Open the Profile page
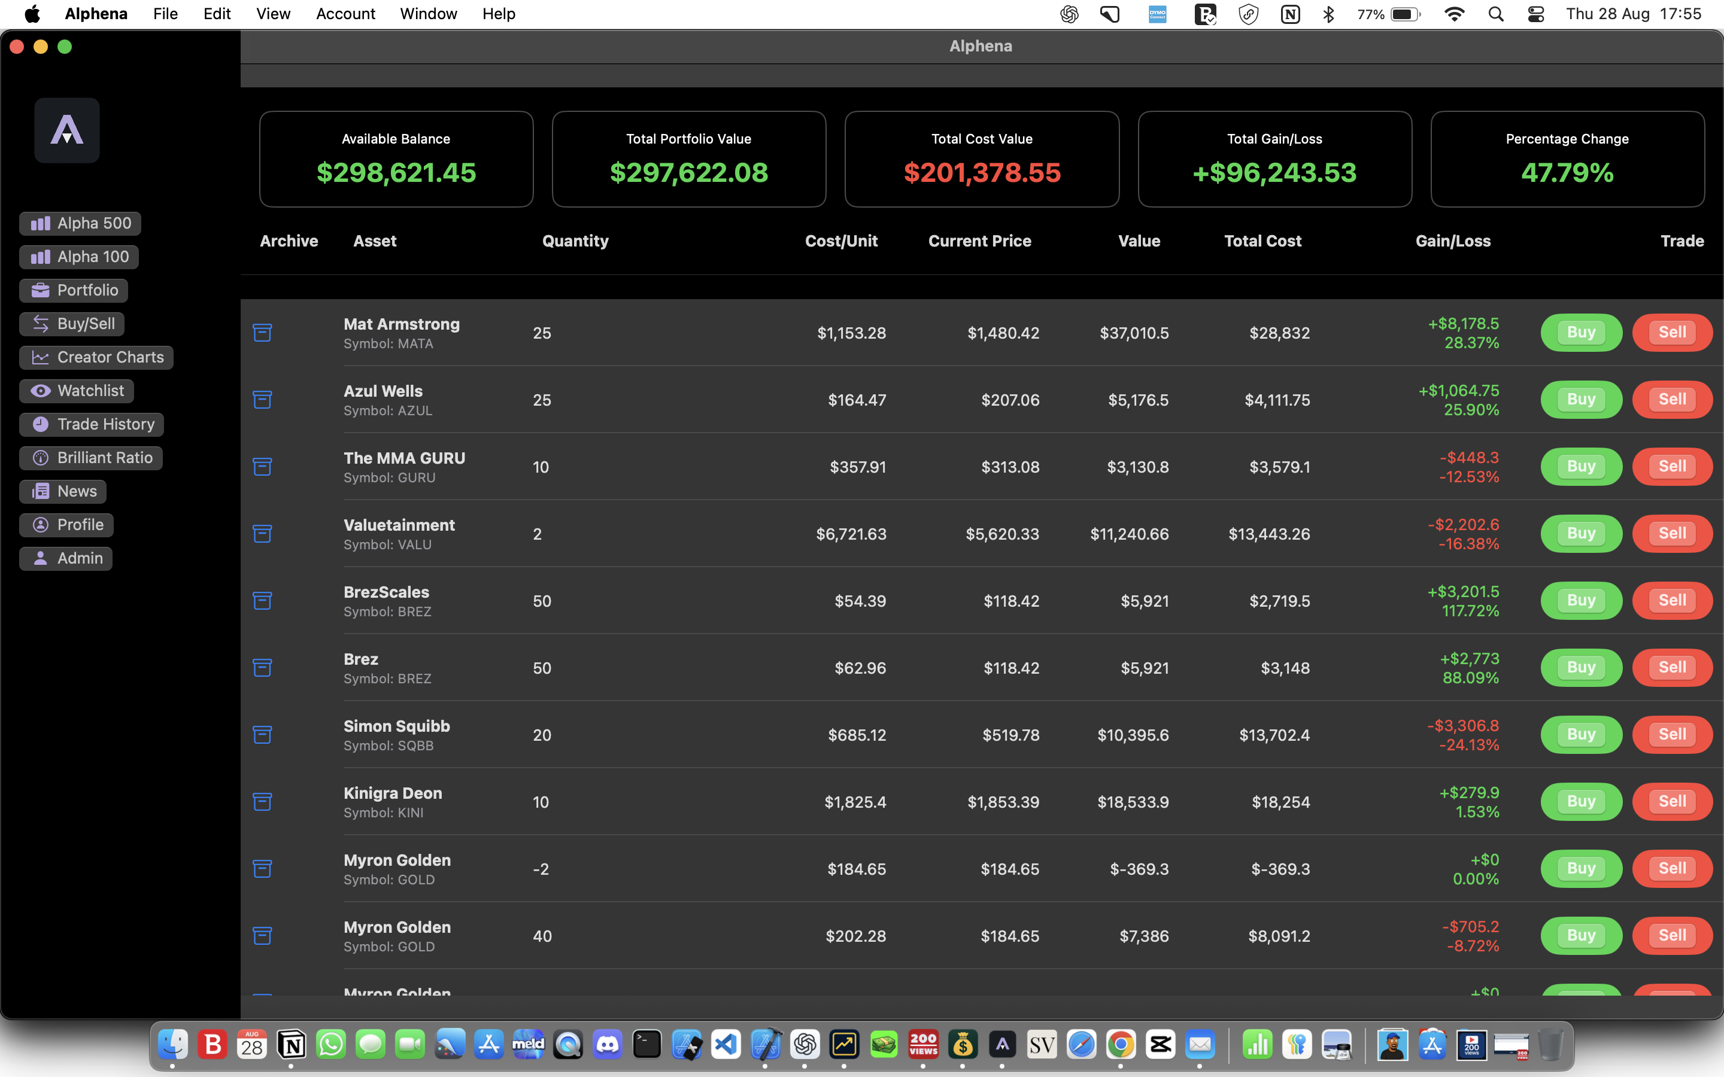 [66, 525]
